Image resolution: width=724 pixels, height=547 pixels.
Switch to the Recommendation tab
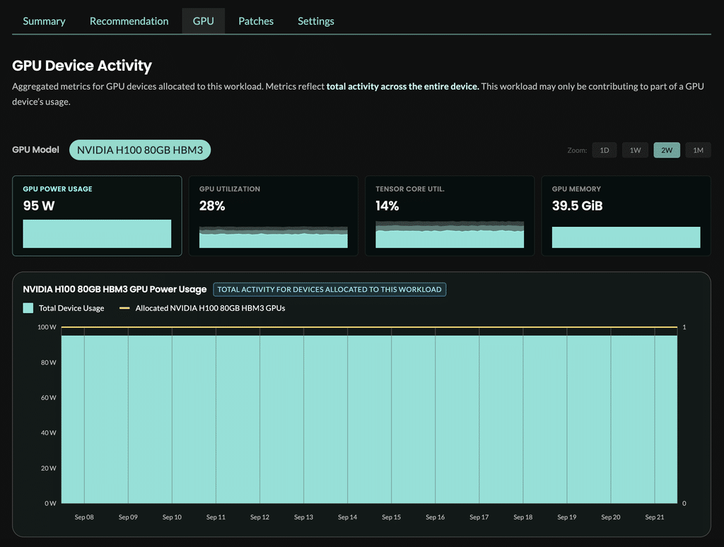point(129,21)
